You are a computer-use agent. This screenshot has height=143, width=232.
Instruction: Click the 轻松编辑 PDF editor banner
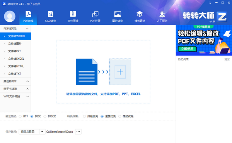[204, 40]
